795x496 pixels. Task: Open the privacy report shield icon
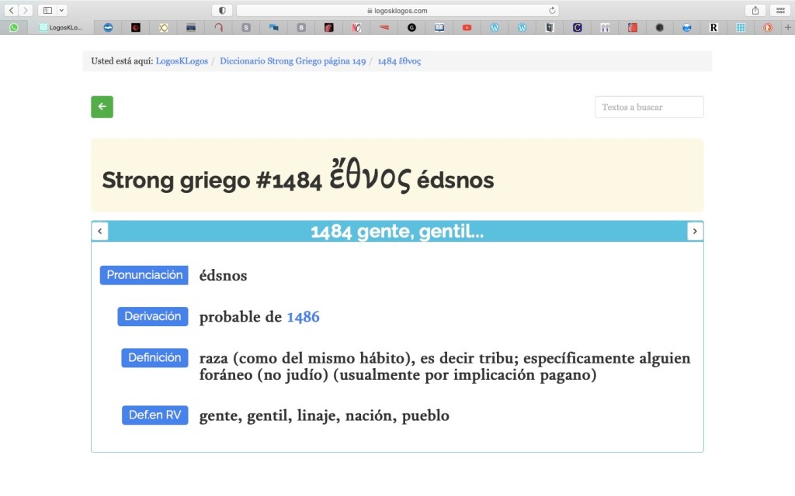coord(222,10)
